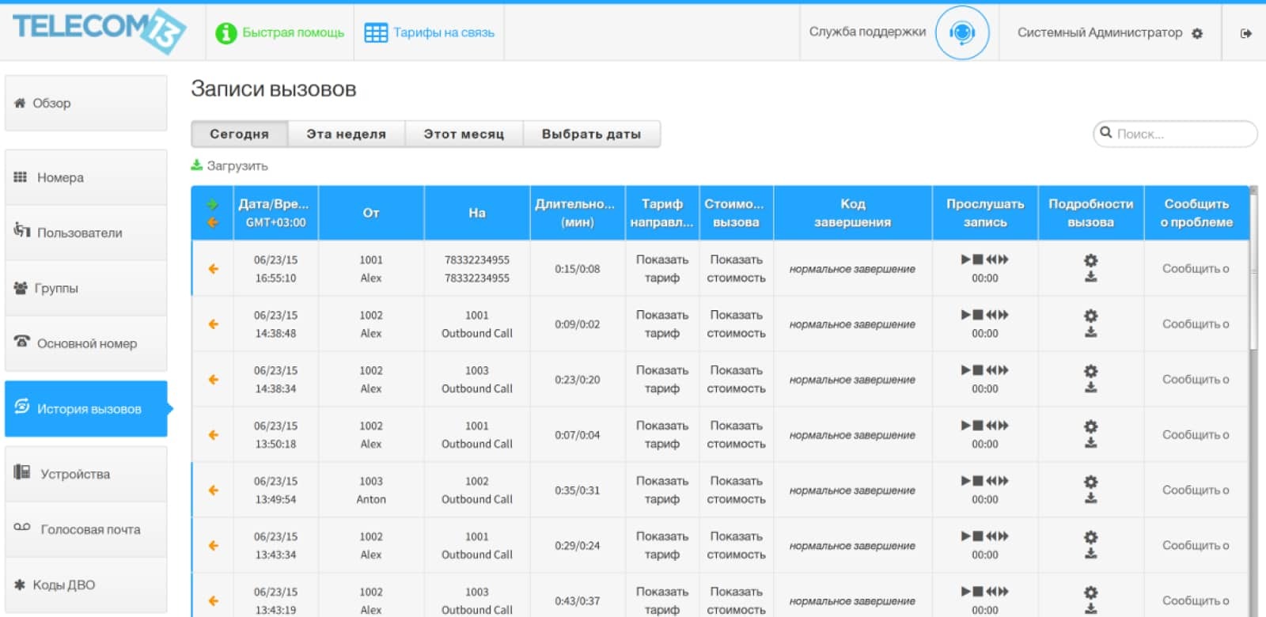
Task: Download details for the 14:38:48 call
Action: click(1090, 332)
